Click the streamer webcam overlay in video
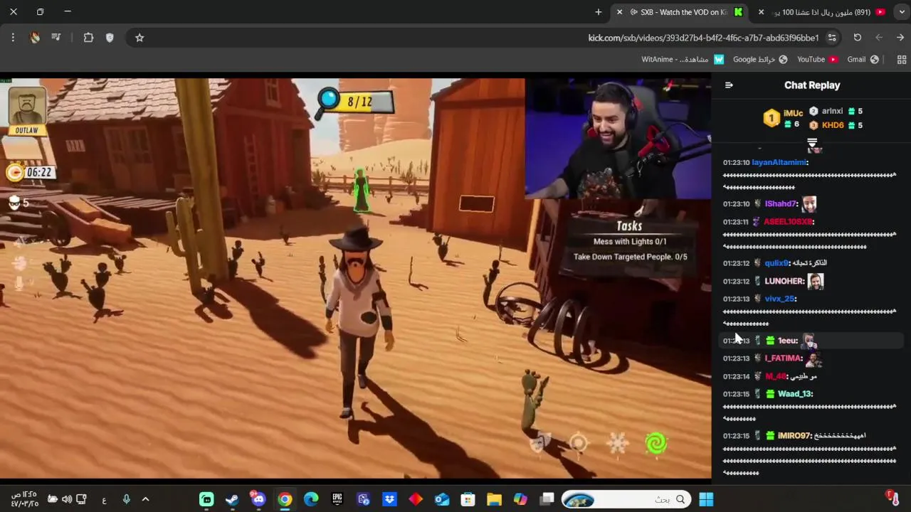Image resolution: width=911 pixels, height=512 pixels. click(618, 138)
